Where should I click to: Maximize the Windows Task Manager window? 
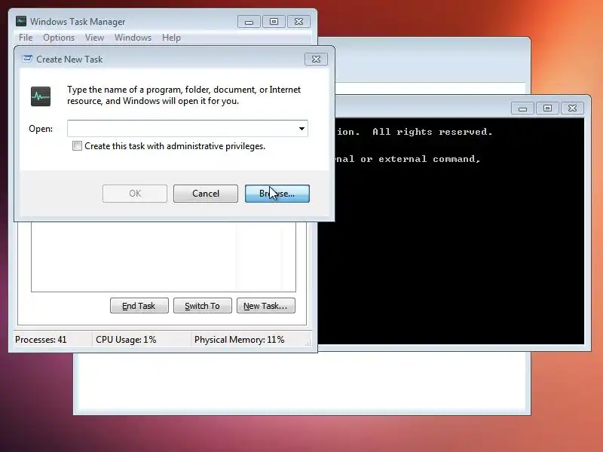point(274,22)
